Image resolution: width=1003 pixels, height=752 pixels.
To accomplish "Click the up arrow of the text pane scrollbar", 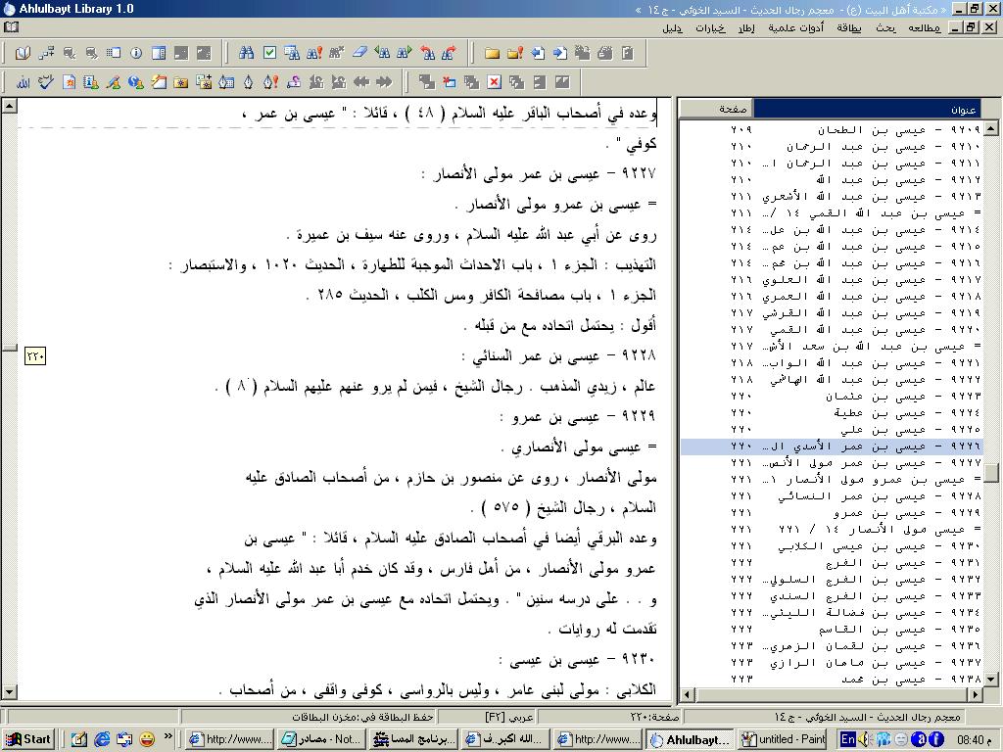I will 9,106.
